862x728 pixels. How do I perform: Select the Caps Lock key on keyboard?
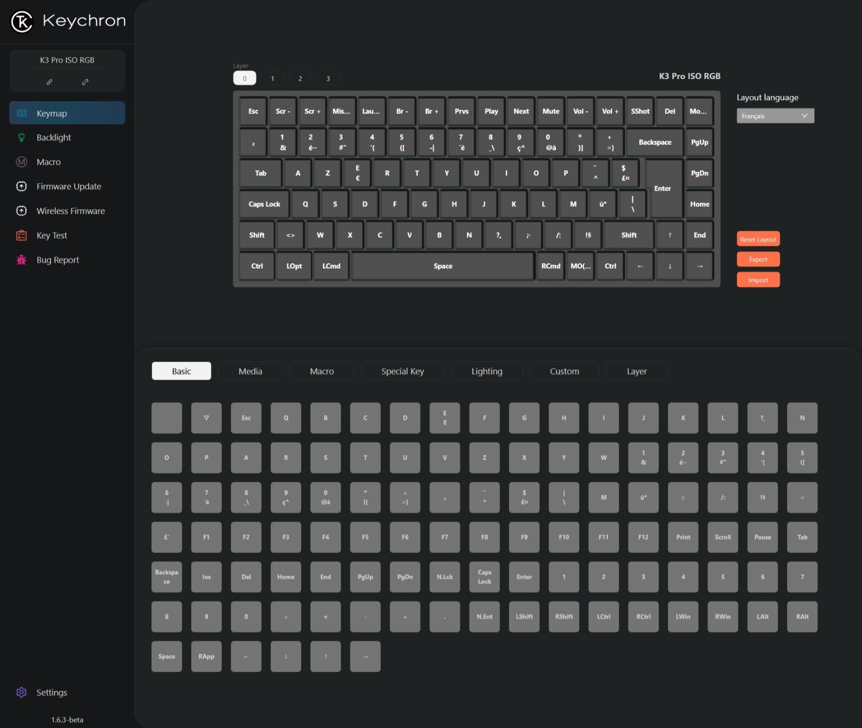[x=264, y=204]
